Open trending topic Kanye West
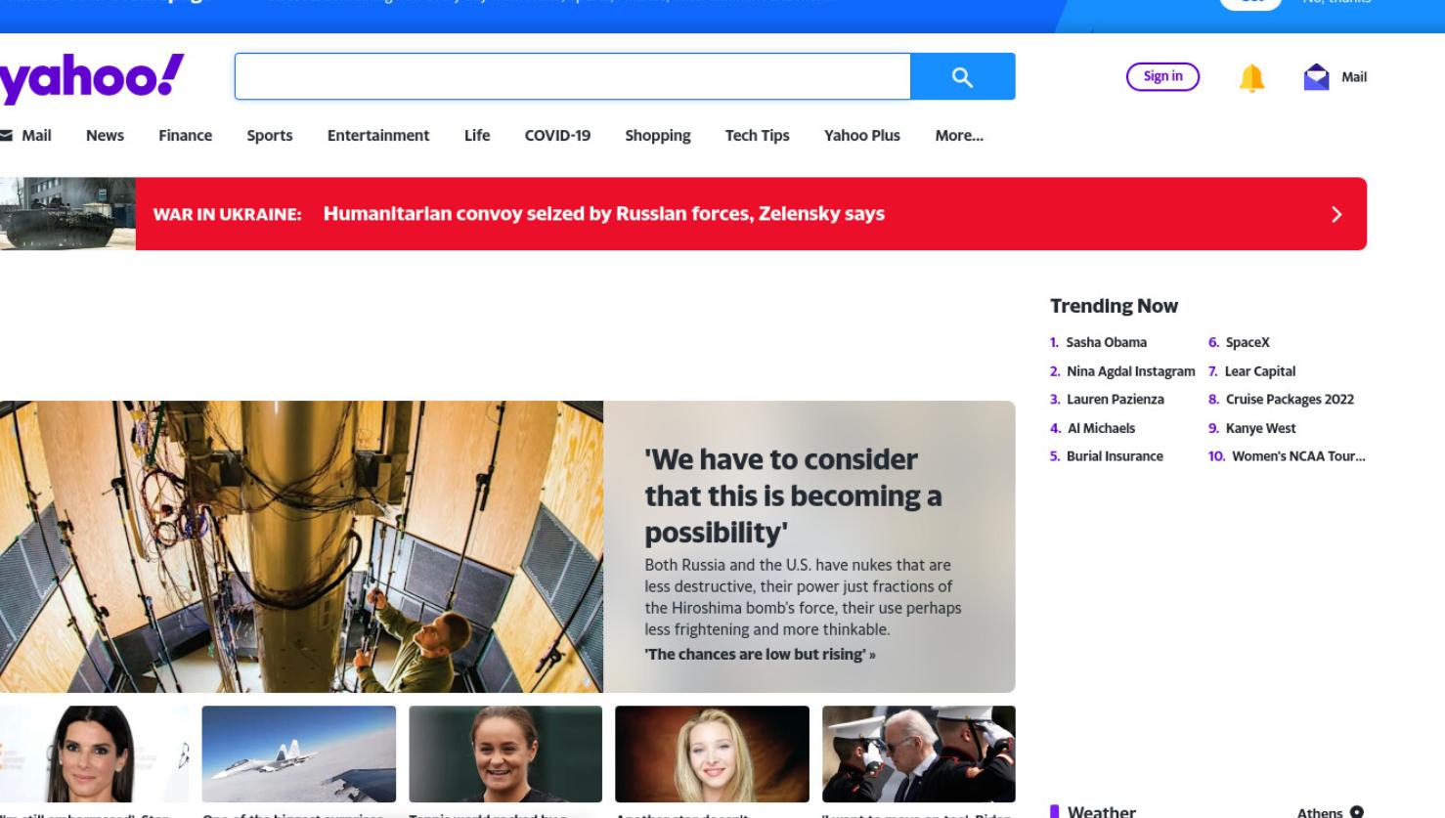 click(1260, 428)
